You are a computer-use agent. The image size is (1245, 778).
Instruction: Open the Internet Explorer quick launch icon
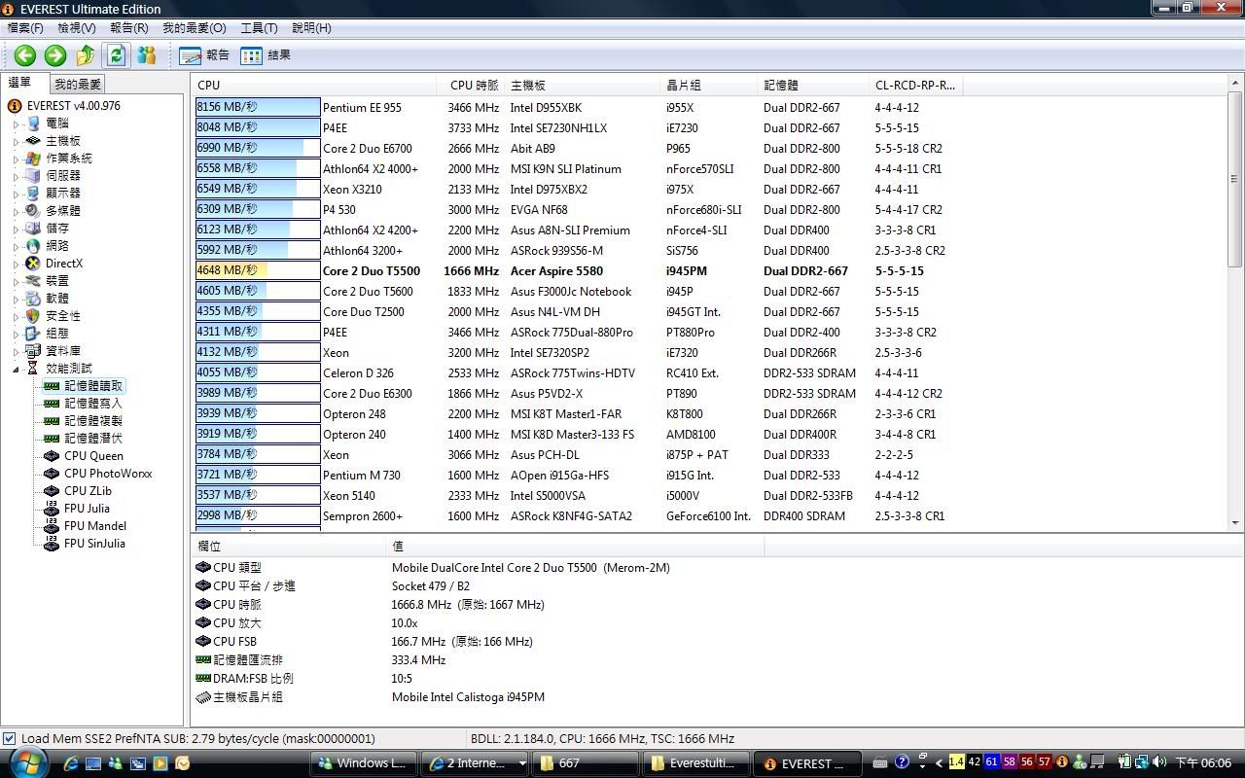[71, 763]
